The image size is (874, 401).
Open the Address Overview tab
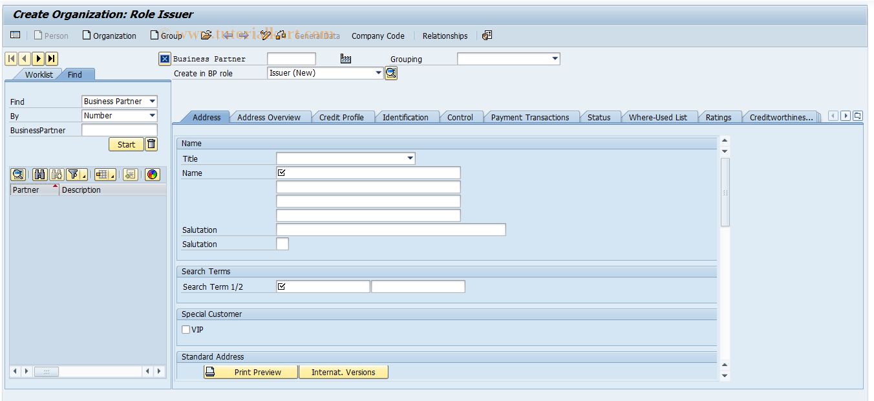(x=269, y=117)
